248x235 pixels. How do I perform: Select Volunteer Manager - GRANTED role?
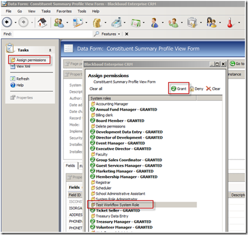(x=122, y=227)
